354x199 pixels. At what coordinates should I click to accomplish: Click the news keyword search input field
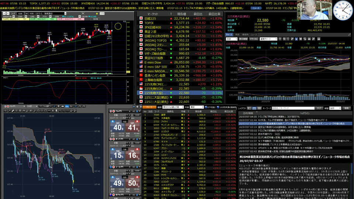293,108
